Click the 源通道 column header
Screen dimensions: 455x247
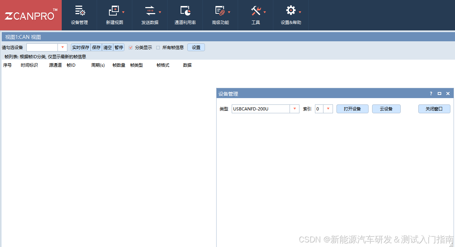[55, 65]
